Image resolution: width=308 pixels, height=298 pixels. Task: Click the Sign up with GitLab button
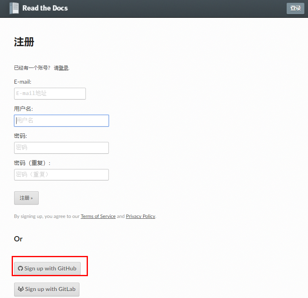pyautogui.click(x=47, y=290)
